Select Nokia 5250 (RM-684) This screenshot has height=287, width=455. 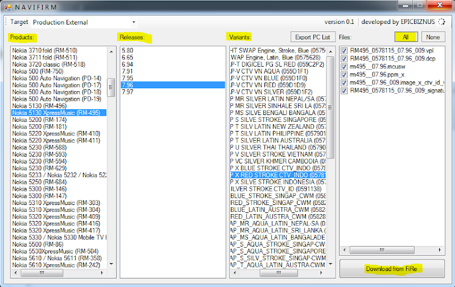click(59, 182)
